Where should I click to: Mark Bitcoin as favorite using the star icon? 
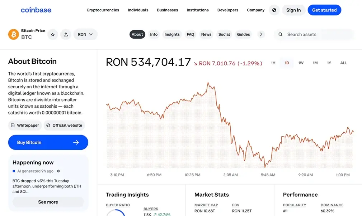pyautogui.click(x=53, y=34)
